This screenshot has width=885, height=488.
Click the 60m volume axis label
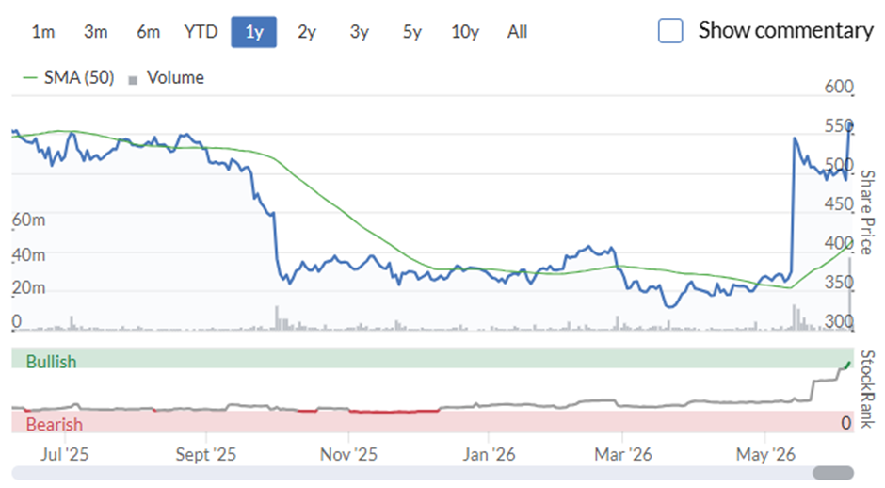coord(29,220)
